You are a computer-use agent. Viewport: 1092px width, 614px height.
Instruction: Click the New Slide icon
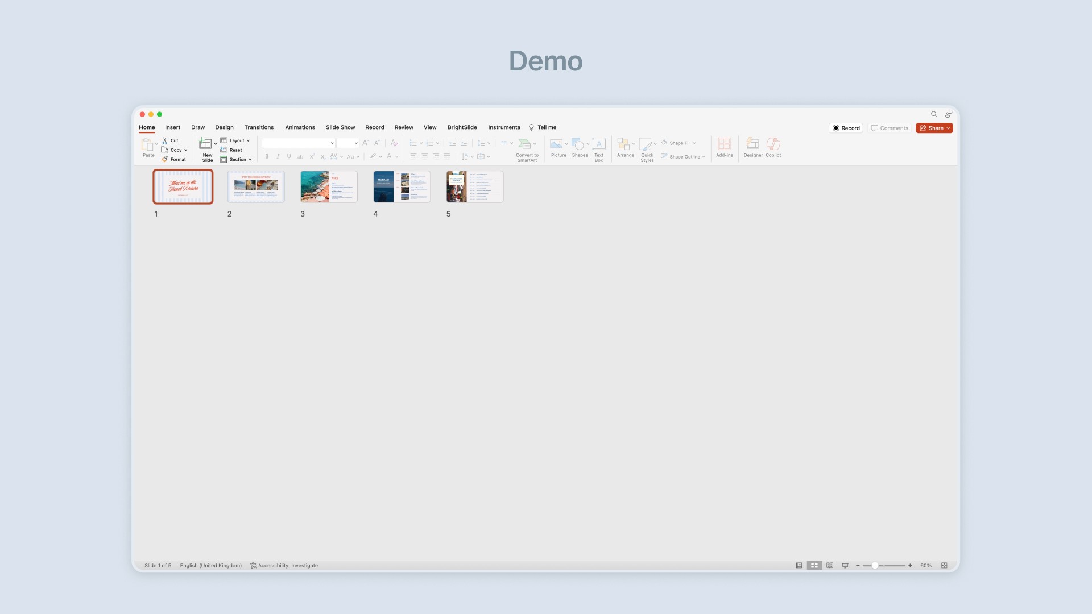(x=205, y=144)
